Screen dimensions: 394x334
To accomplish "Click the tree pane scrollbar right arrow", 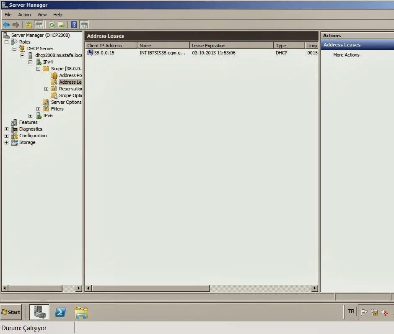I will 79,288.
